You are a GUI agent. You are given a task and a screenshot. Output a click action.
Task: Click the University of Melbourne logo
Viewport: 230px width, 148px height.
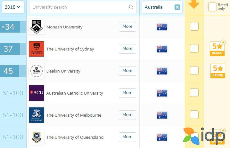(x=36, y=115)
